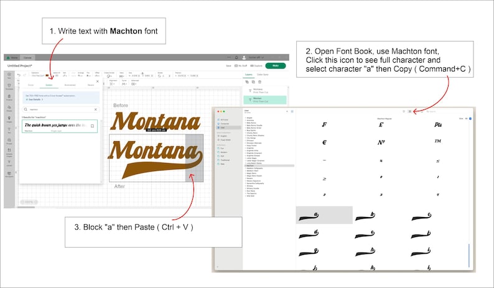Switch to the Bookmarked fonts tab

point(70,85)
